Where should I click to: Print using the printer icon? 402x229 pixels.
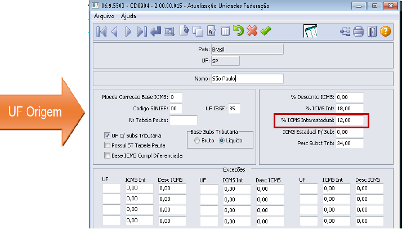[x=358, y=32]
